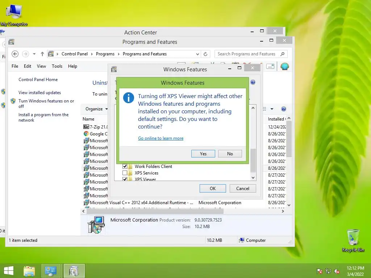This screenshot has width=371, height=278.
Task: Click the Programs and Features taskbar button
Action: 74,271
